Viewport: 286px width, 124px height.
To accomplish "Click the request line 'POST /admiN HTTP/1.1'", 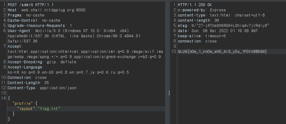I will tap(31, 5).
